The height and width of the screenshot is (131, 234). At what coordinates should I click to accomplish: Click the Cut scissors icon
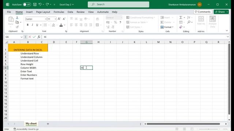(17, 18)
